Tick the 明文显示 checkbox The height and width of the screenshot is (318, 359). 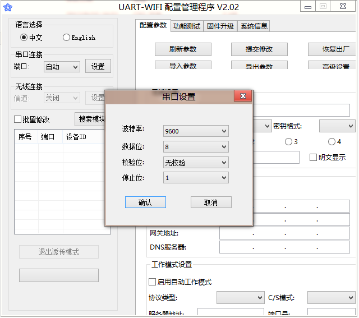313,157
